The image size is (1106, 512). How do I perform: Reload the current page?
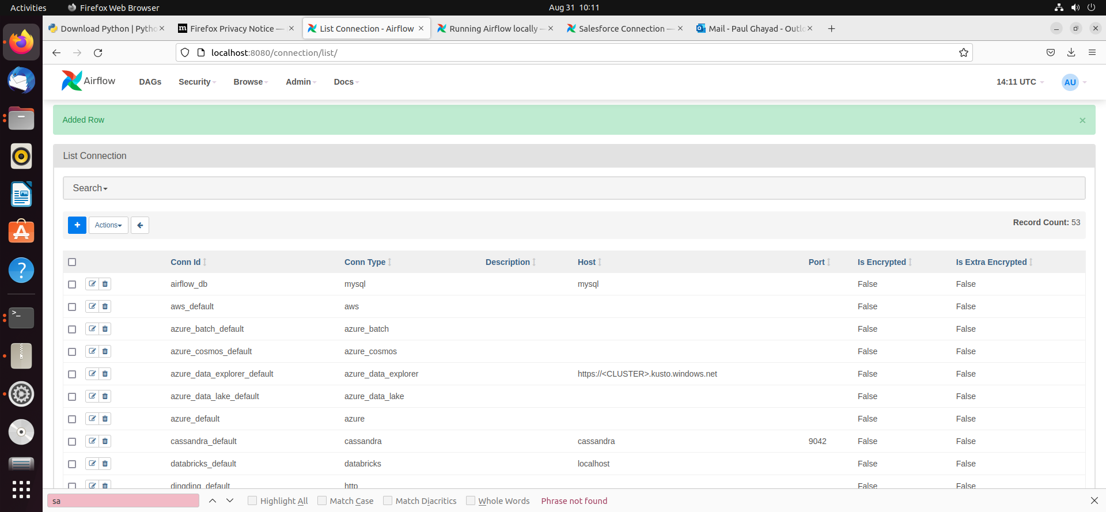tap(98, 53)
